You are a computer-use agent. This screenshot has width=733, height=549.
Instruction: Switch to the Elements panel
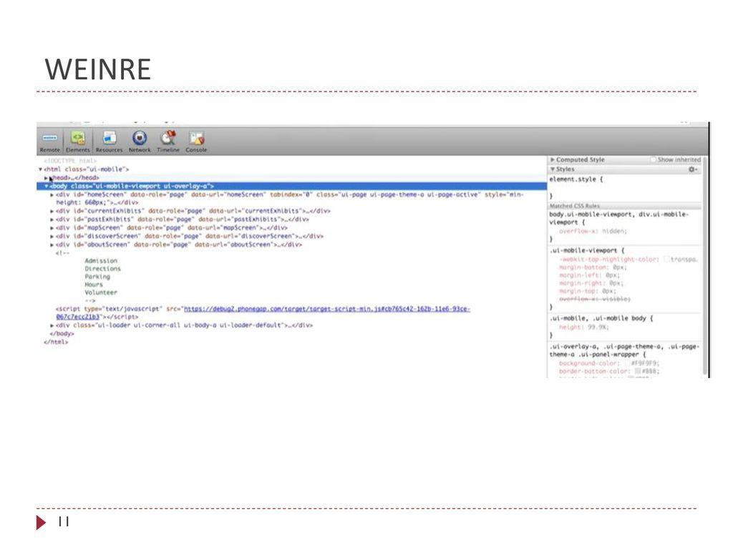(77, 140)
